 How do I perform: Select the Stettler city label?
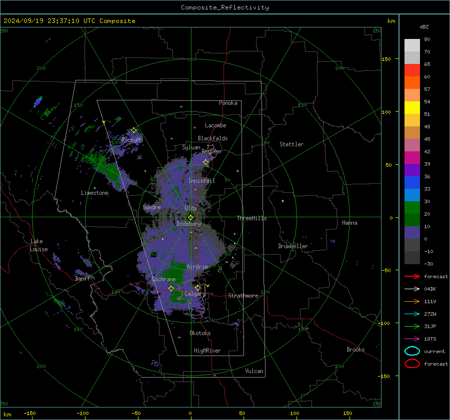(291, 144)
